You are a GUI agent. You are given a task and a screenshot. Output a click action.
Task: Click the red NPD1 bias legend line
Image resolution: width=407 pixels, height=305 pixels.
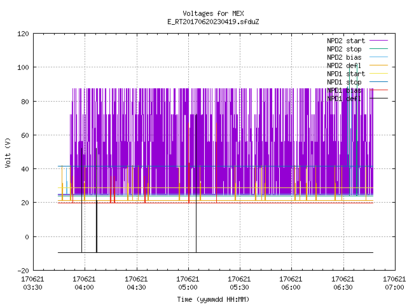click(379, 90)
